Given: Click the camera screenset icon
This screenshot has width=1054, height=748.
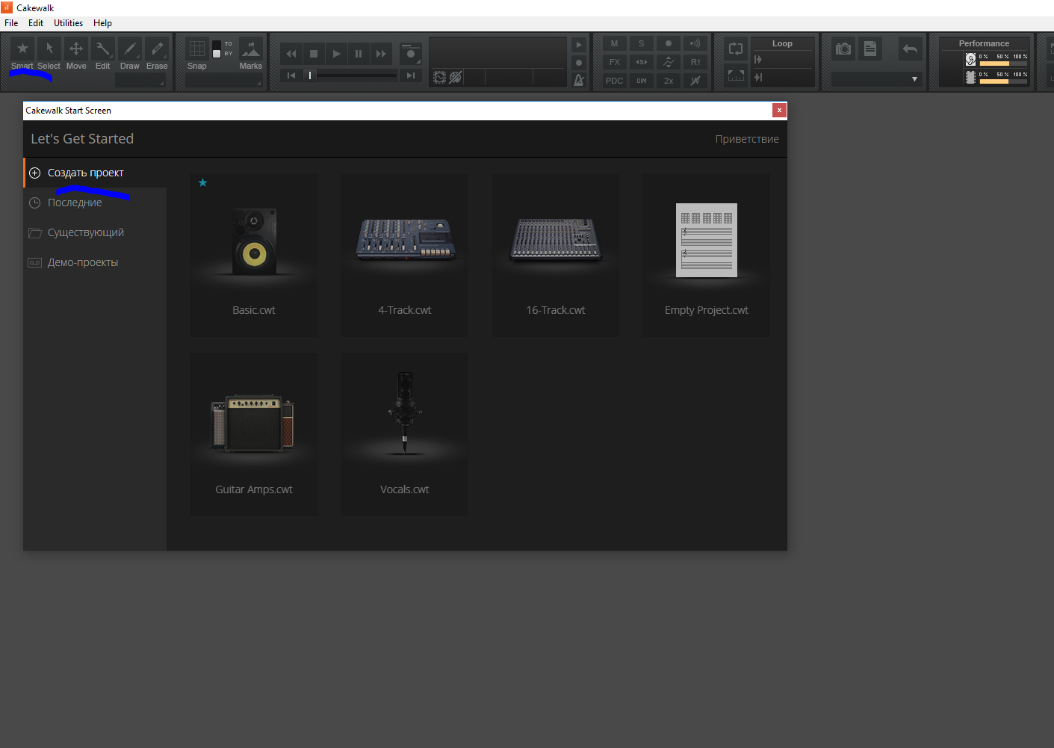Looking at the screenshot, I should [843, 49].
